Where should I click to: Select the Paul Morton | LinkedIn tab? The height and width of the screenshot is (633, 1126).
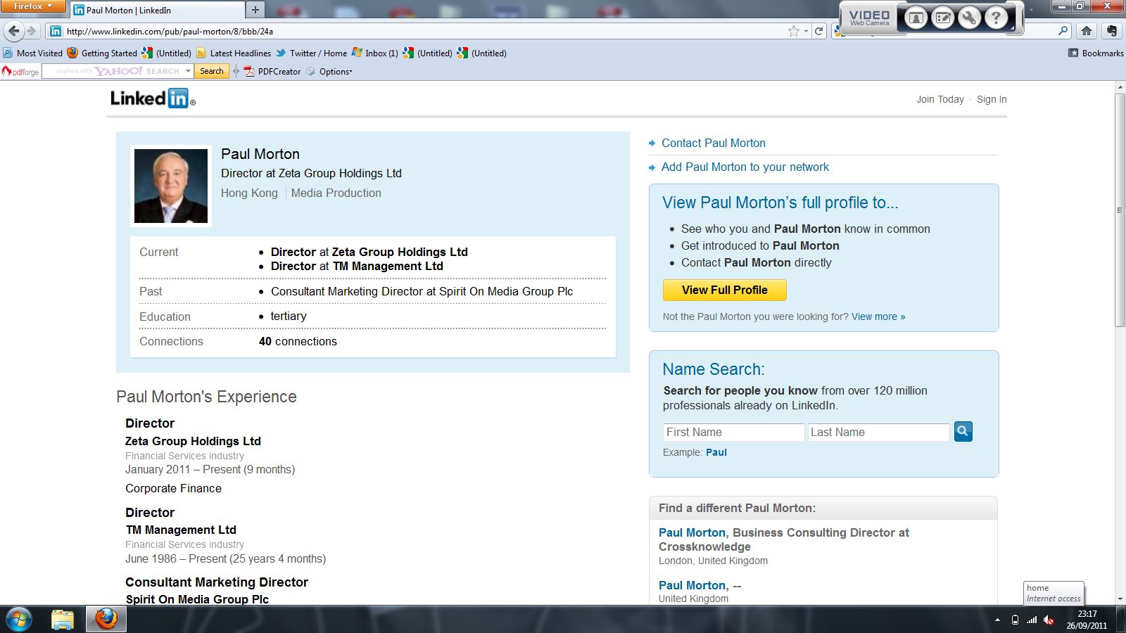tap(157, 10)
